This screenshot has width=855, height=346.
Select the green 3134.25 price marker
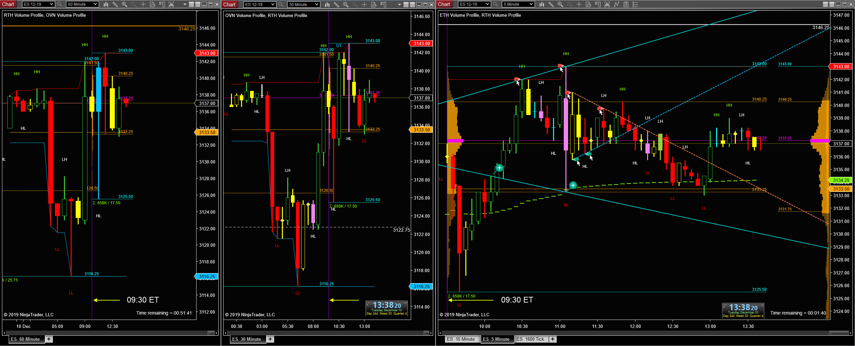coord(841,180)
